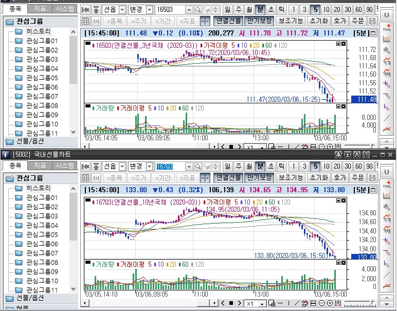Click the help question-mark icon in 국내선물차트 title bar
The width and height of the screenshot is (397, 311).
pyautogui.click(x=366, y=155)
